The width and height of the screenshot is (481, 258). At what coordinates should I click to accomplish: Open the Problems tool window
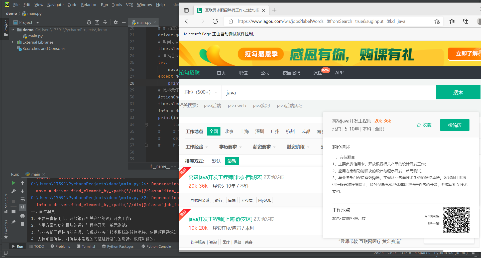(60, 246)
